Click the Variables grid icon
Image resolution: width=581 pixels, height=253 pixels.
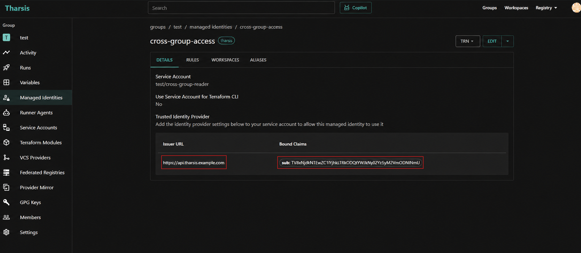click(6, 82)
